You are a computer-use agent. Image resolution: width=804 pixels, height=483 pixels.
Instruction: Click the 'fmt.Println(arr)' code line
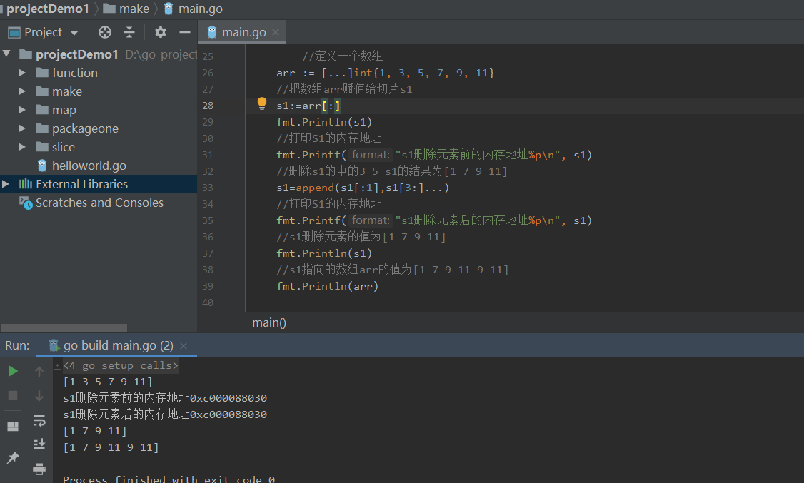point(327,286)
